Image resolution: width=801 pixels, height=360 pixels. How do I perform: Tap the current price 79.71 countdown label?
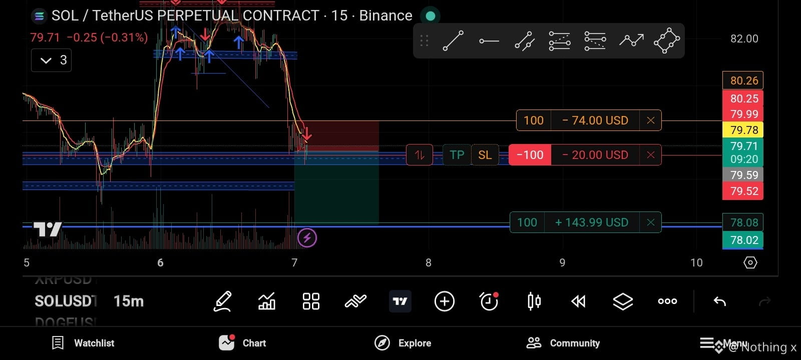click(x=743, y=152)
